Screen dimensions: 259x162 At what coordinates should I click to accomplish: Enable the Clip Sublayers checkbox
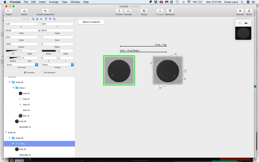click(x=43, y=73)
